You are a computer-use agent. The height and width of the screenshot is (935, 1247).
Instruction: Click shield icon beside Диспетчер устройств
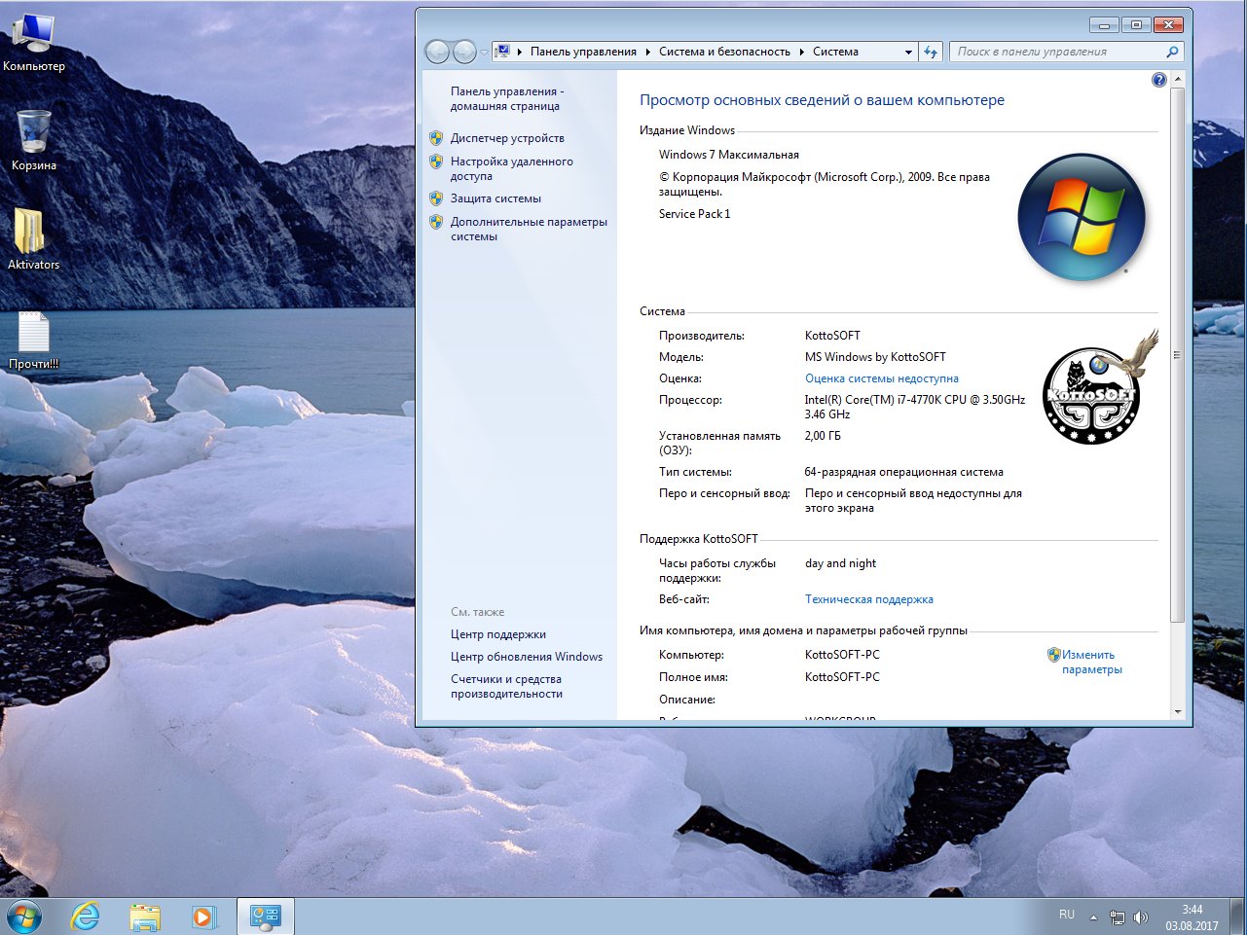pos(436,138)
